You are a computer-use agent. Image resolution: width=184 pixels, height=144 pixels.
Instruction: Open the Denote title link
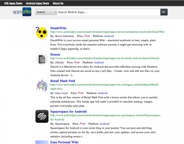click(55, 54)
